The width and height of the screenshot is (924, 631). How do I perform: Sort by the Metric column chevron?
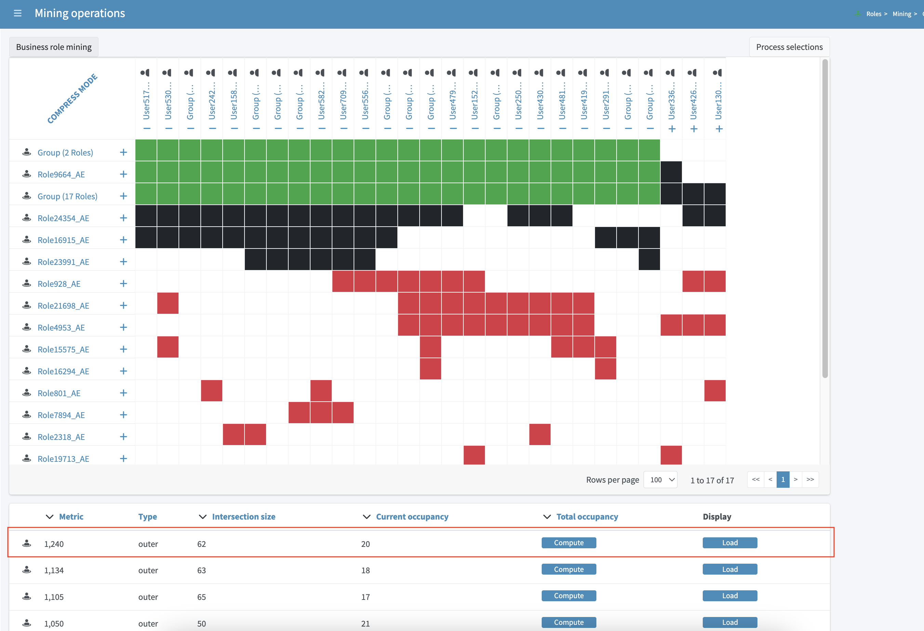tap(49, 516)
